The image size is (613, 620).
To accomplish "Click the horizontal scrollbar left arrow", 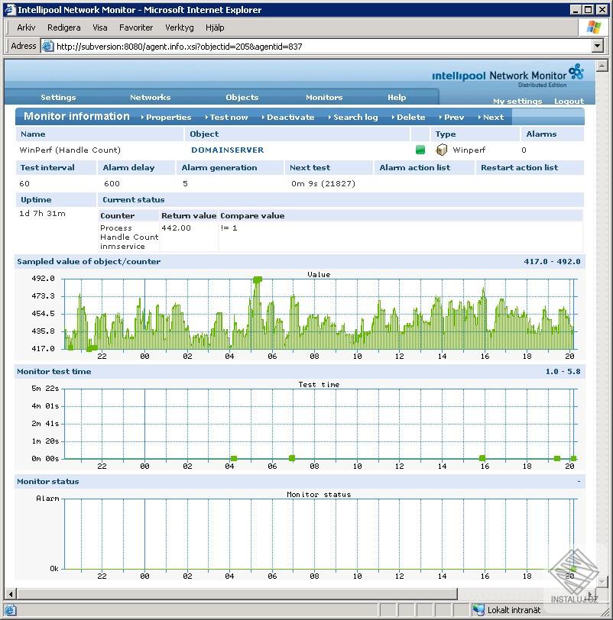I will [11, 593].
